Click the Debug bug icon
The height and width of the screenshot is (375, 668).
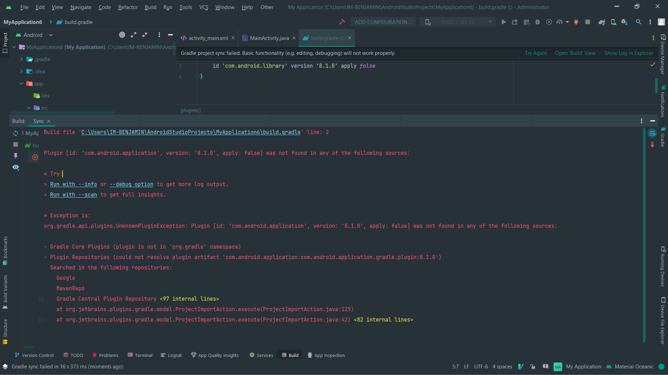pyautogui.click(x=538, y=22)
